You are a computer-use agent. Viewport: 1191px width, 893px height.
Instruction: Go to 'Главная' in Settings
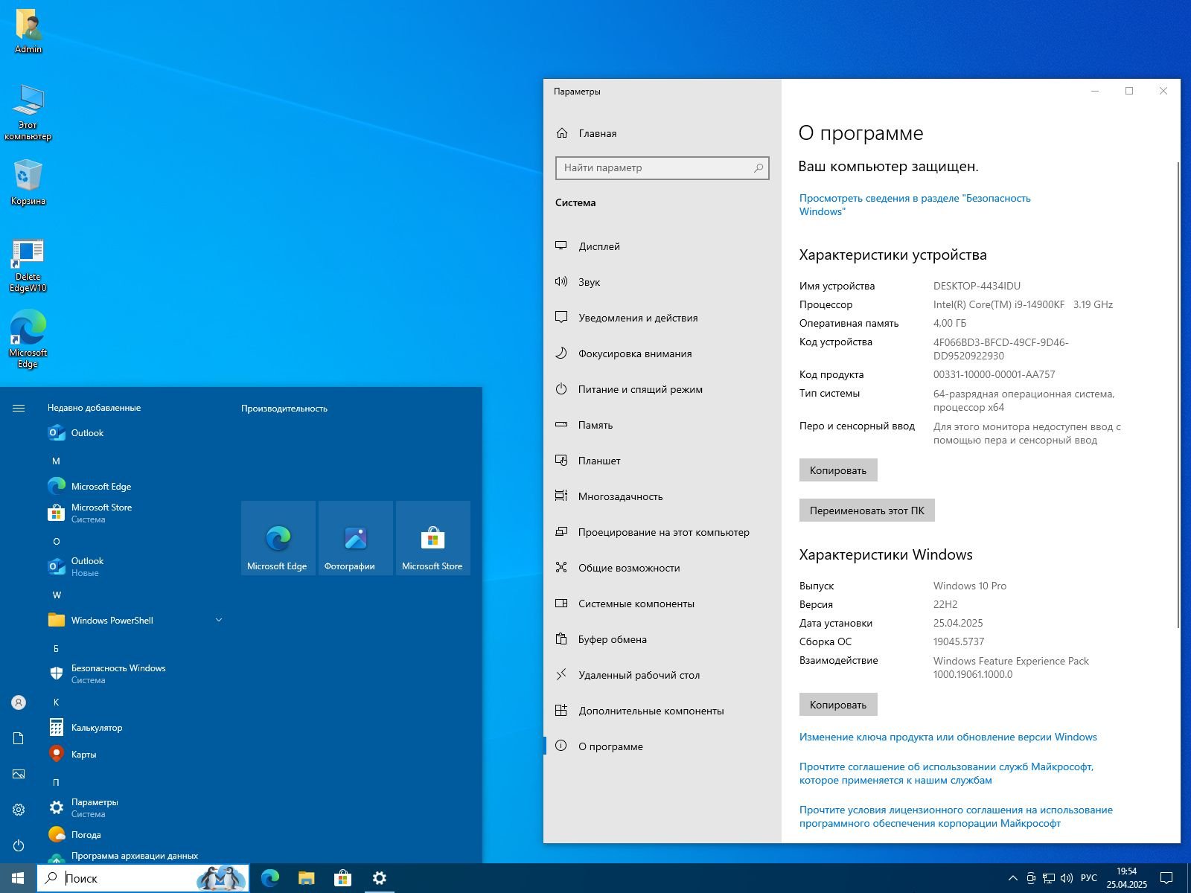(662, 133)
